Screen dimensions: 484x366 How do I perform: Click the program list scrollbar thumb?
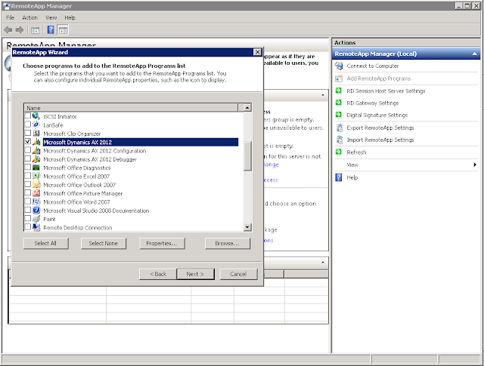(247, 156)
